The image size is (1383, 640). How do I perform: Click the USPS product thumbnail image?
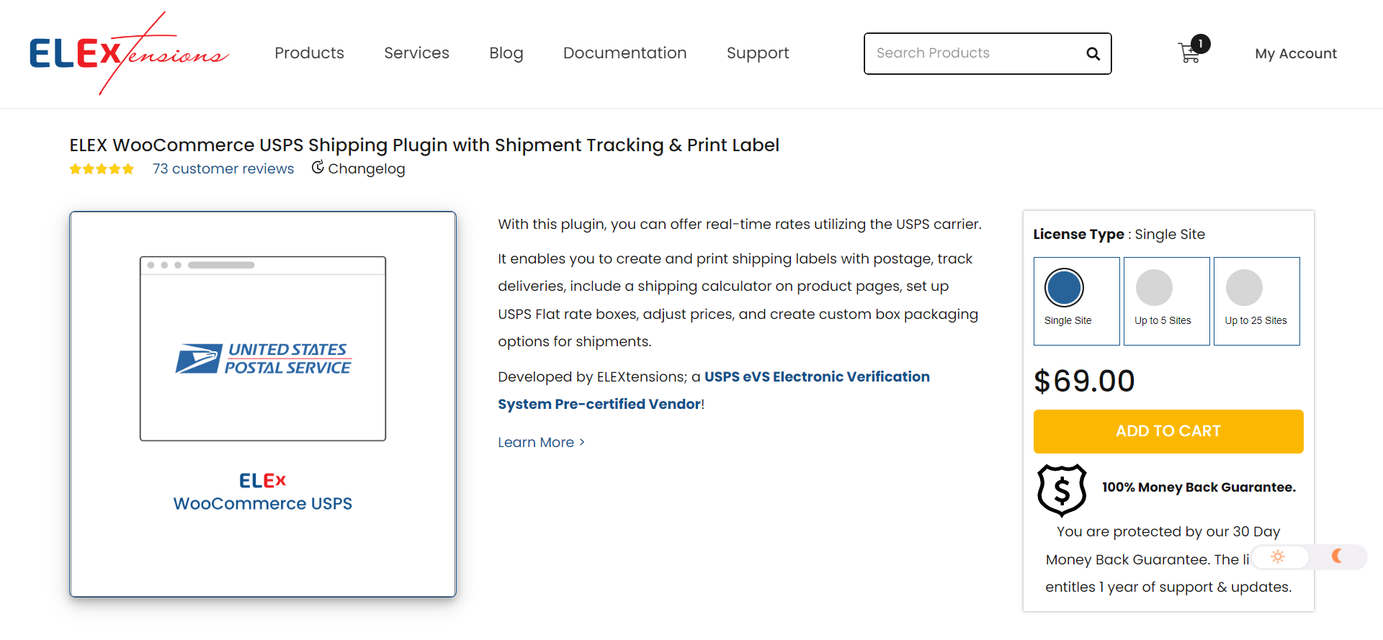click(263, 404)
